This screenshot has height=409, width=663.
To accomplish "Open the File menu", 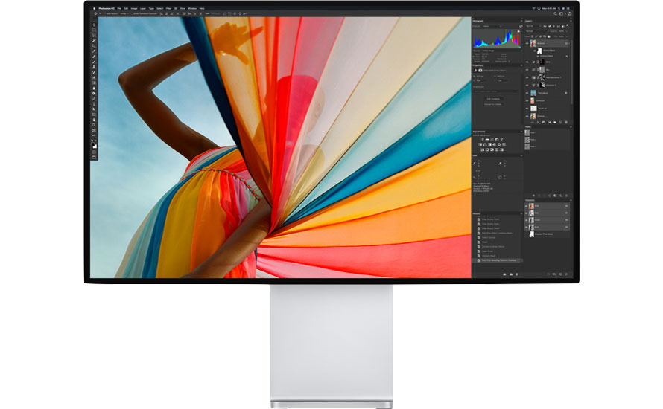I will (119, 8).
